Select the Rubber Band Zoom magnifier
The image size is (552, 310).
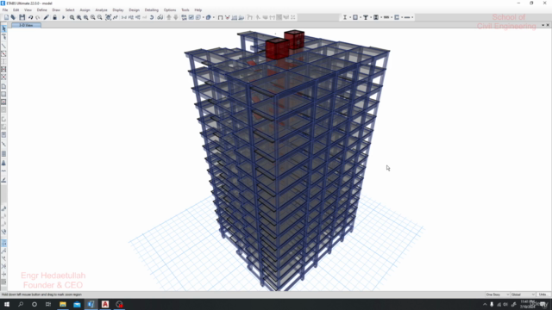pos(72,17)
